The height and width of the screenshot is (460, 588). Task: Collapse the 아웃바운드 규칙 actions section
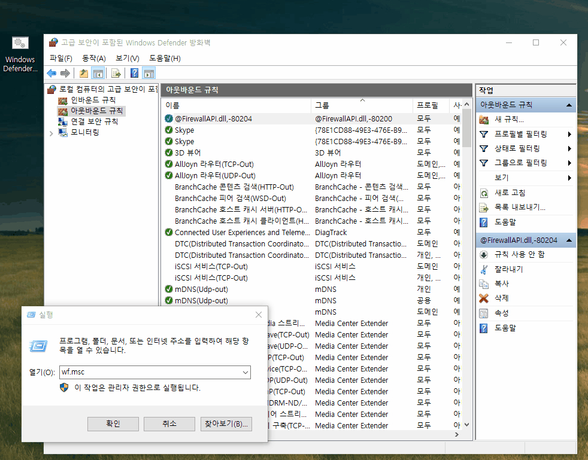569,105
